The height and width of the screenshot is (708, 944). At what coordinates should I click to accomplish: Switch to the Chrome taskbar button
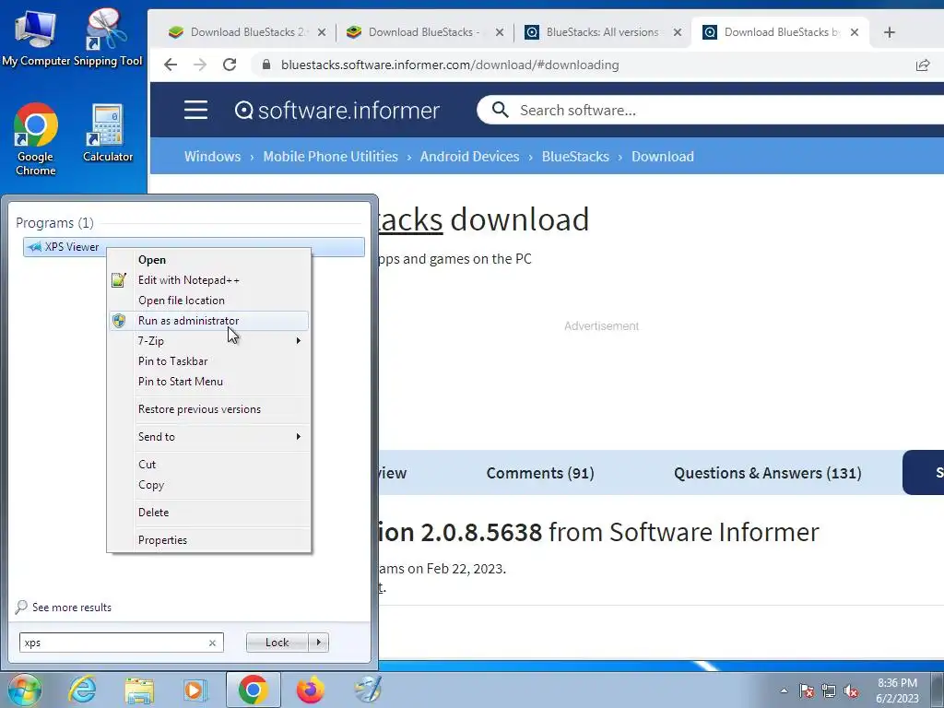point(253,690)
